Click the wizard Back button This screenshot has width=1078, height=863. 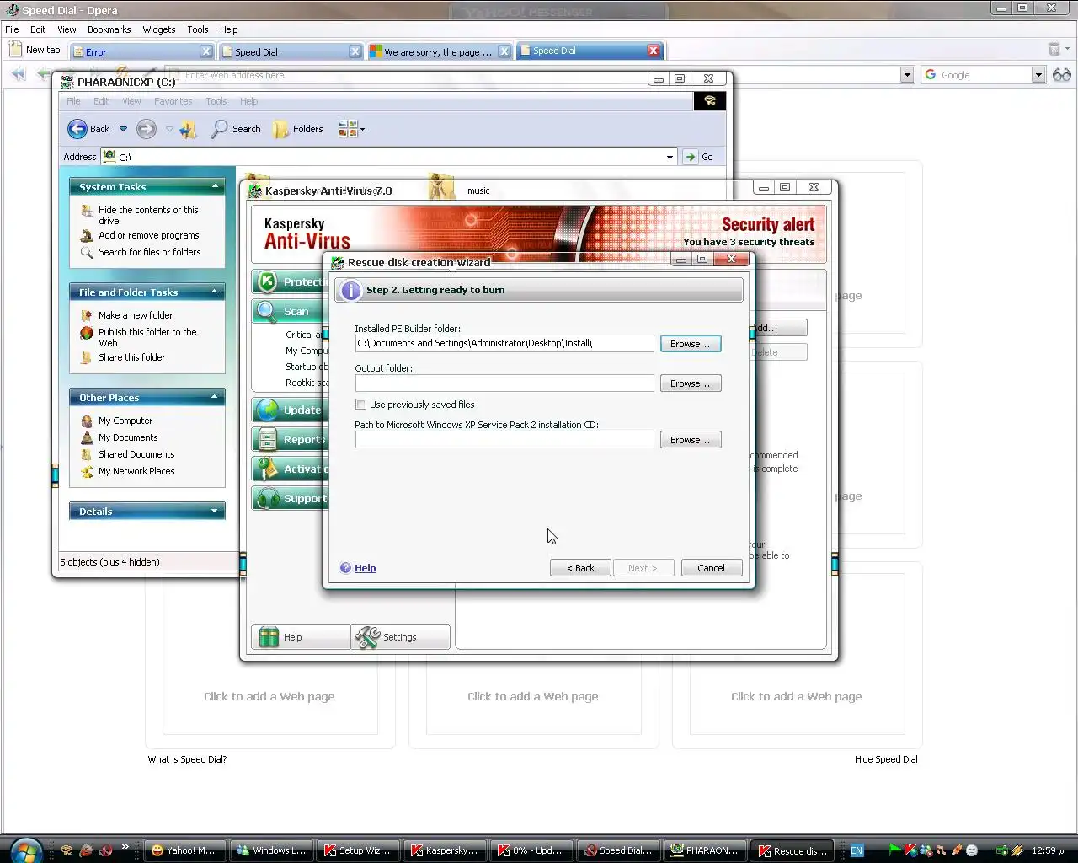click(x=580, y=568)
